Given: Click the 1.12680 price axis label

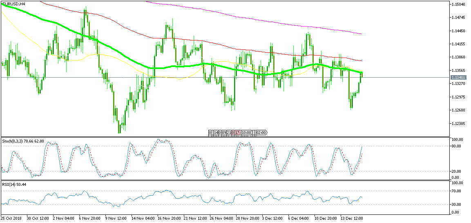Looking at the screenshot, I should point(458,110).
